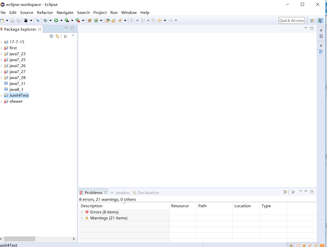The height and width of the screenshot is (247, 327).
Task: Click the Open Perspective icon
Action: coord(312,21)
